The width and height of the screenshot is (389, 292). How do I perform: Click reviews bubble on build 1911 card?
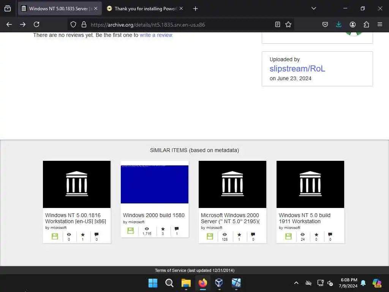tap(330, 234)
